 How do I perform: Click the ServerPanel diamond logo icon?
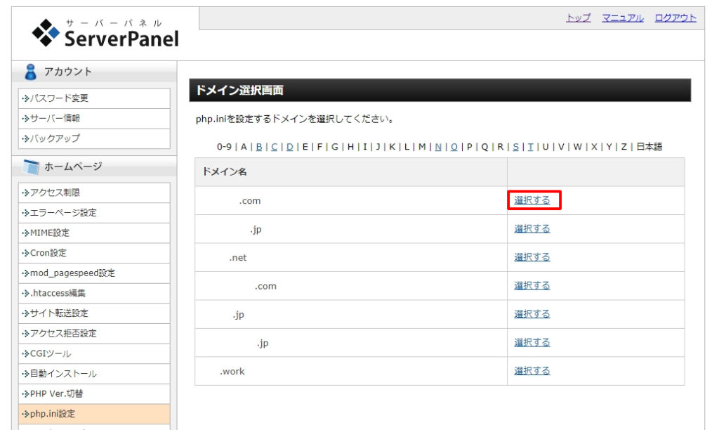click(47, 32)
